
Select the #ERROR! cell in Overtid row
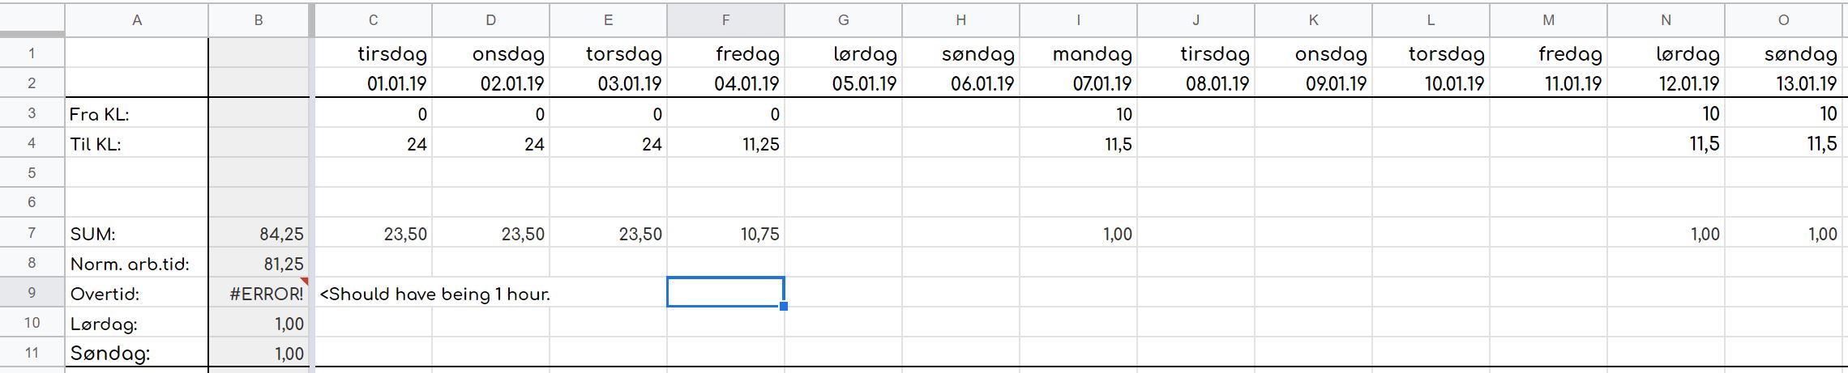click(x=259, y=293)
